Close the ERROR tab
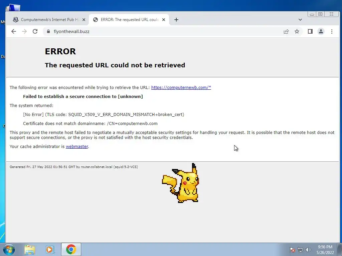 (164, 20)
